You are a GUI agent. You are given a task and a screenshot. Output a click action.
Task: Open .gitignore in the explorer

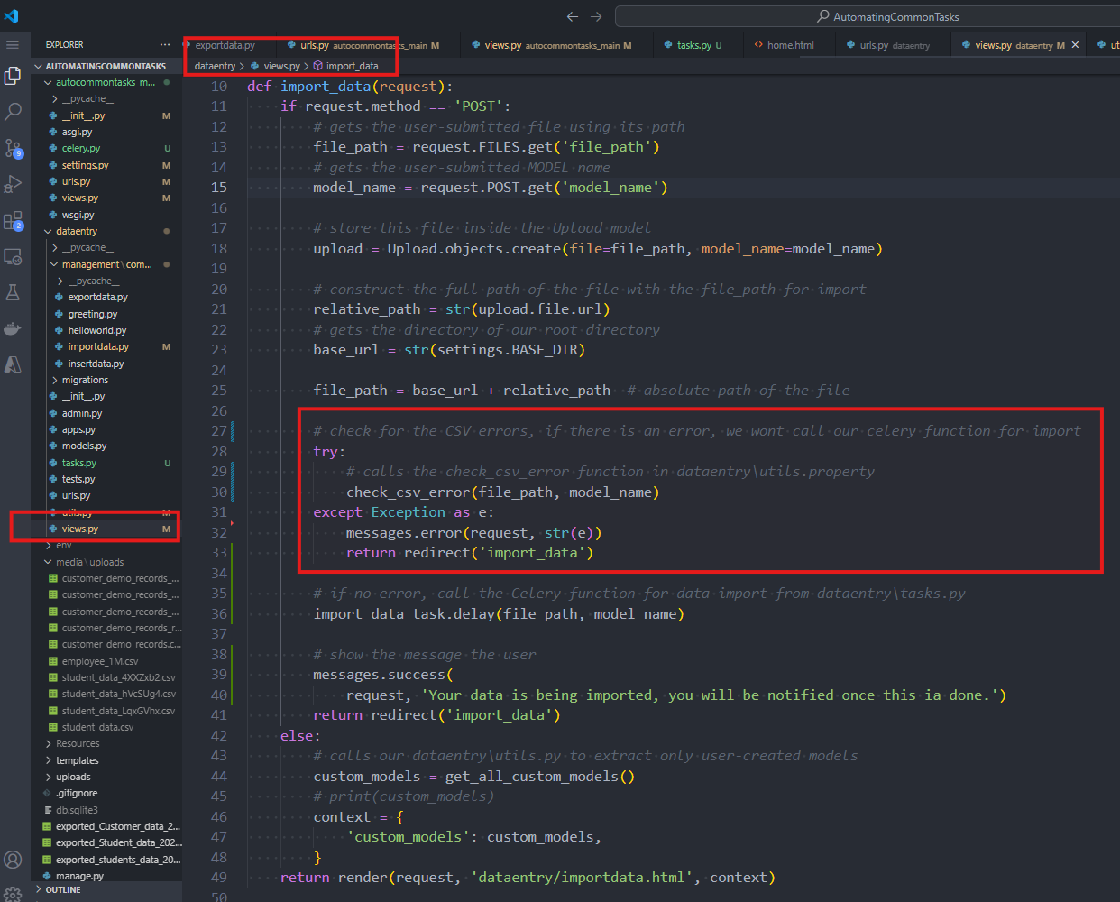106,793
